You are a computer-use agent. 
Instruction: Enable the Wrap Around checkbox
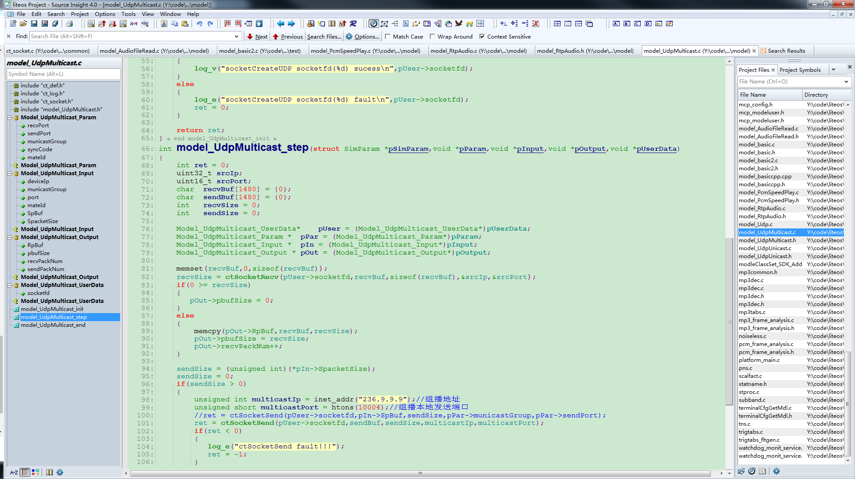pyautogui.click(x=432, y=37)
